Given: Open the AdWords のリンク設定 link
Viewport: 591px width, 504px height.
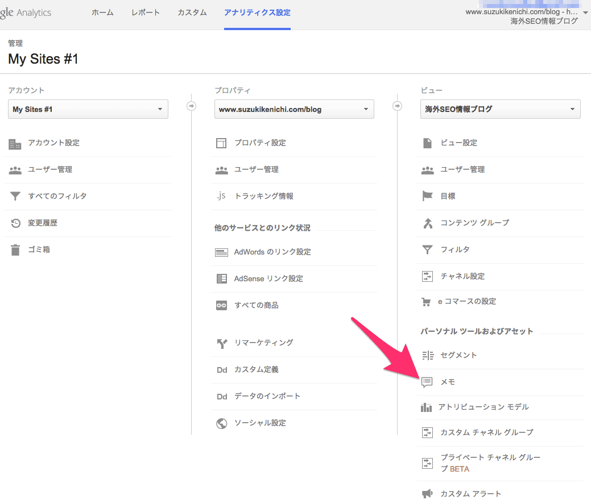Looking at the screenshot, I should (272, 252).
